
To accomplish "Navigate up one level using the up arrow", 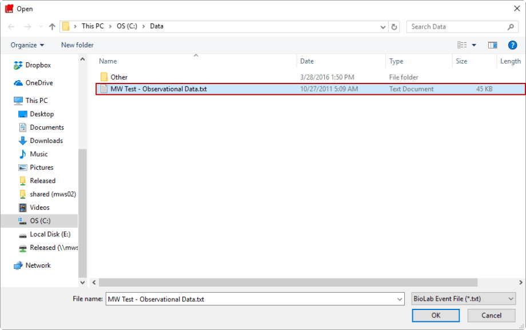I will [52, 26].
